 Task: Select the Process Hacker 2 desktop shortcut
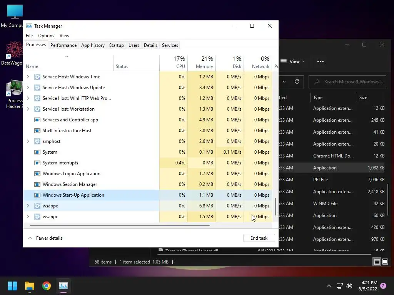(14, 94)
